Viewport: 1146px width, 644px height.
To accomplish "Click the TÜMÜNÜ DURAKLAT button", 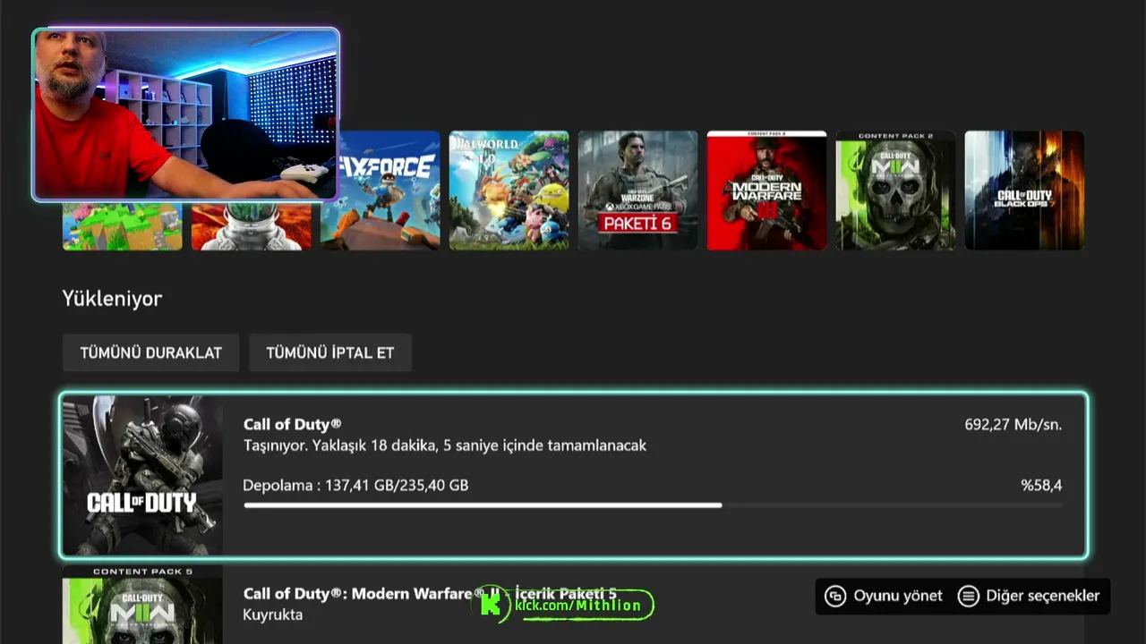I will 150,352.
